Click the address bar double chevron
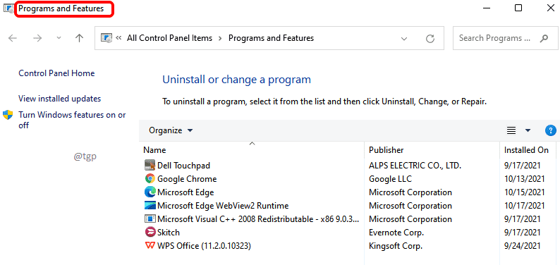Screen dimensions: 560x265 (119, 38)
